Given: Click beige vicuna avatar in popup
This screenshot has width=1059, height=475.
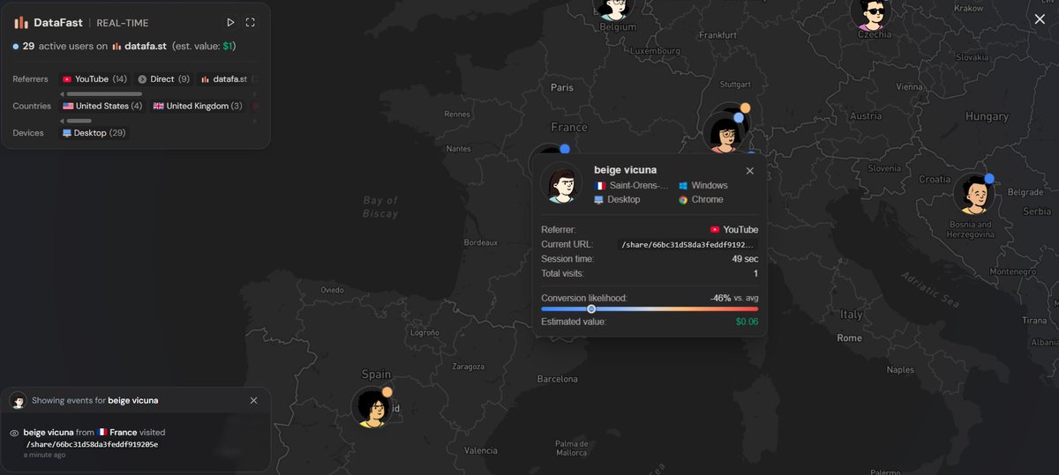Looking at the screenshot, I should (562, 183).
